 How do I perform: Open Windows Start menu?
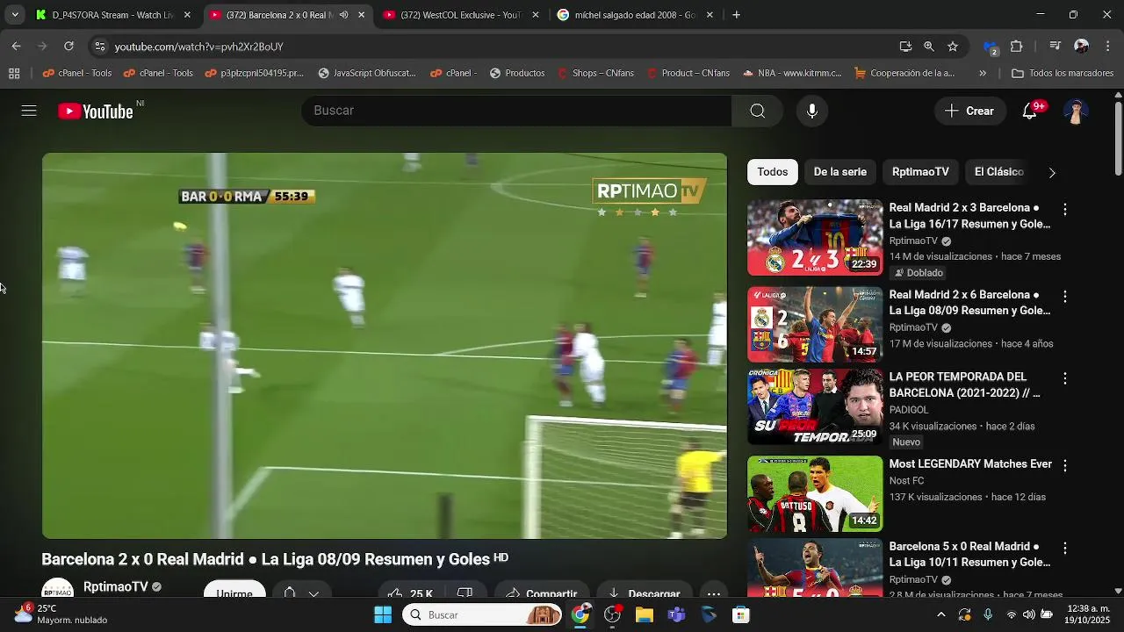click(x=383, y=614)
